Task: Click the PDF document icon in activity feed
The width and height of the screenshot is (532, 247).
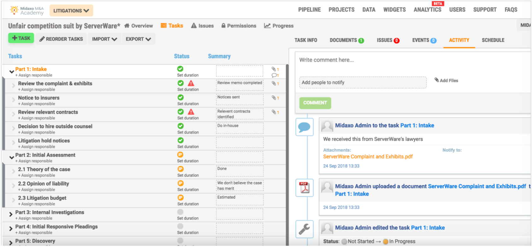Action: click(x=304, y=188)
